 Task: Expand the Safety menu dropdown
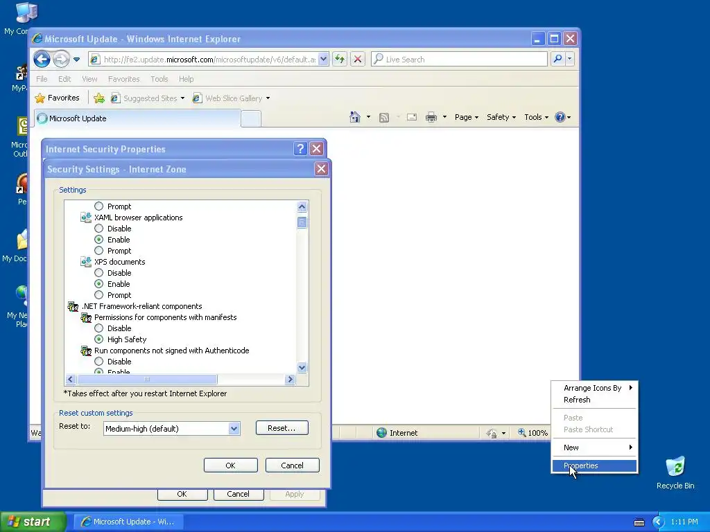pos(501,117)
